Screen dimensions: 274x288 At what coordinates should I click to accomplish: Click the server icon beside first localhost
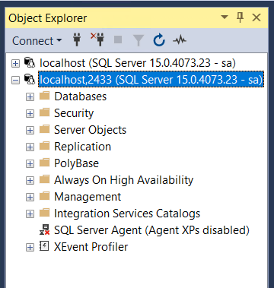tap(30, 62)
